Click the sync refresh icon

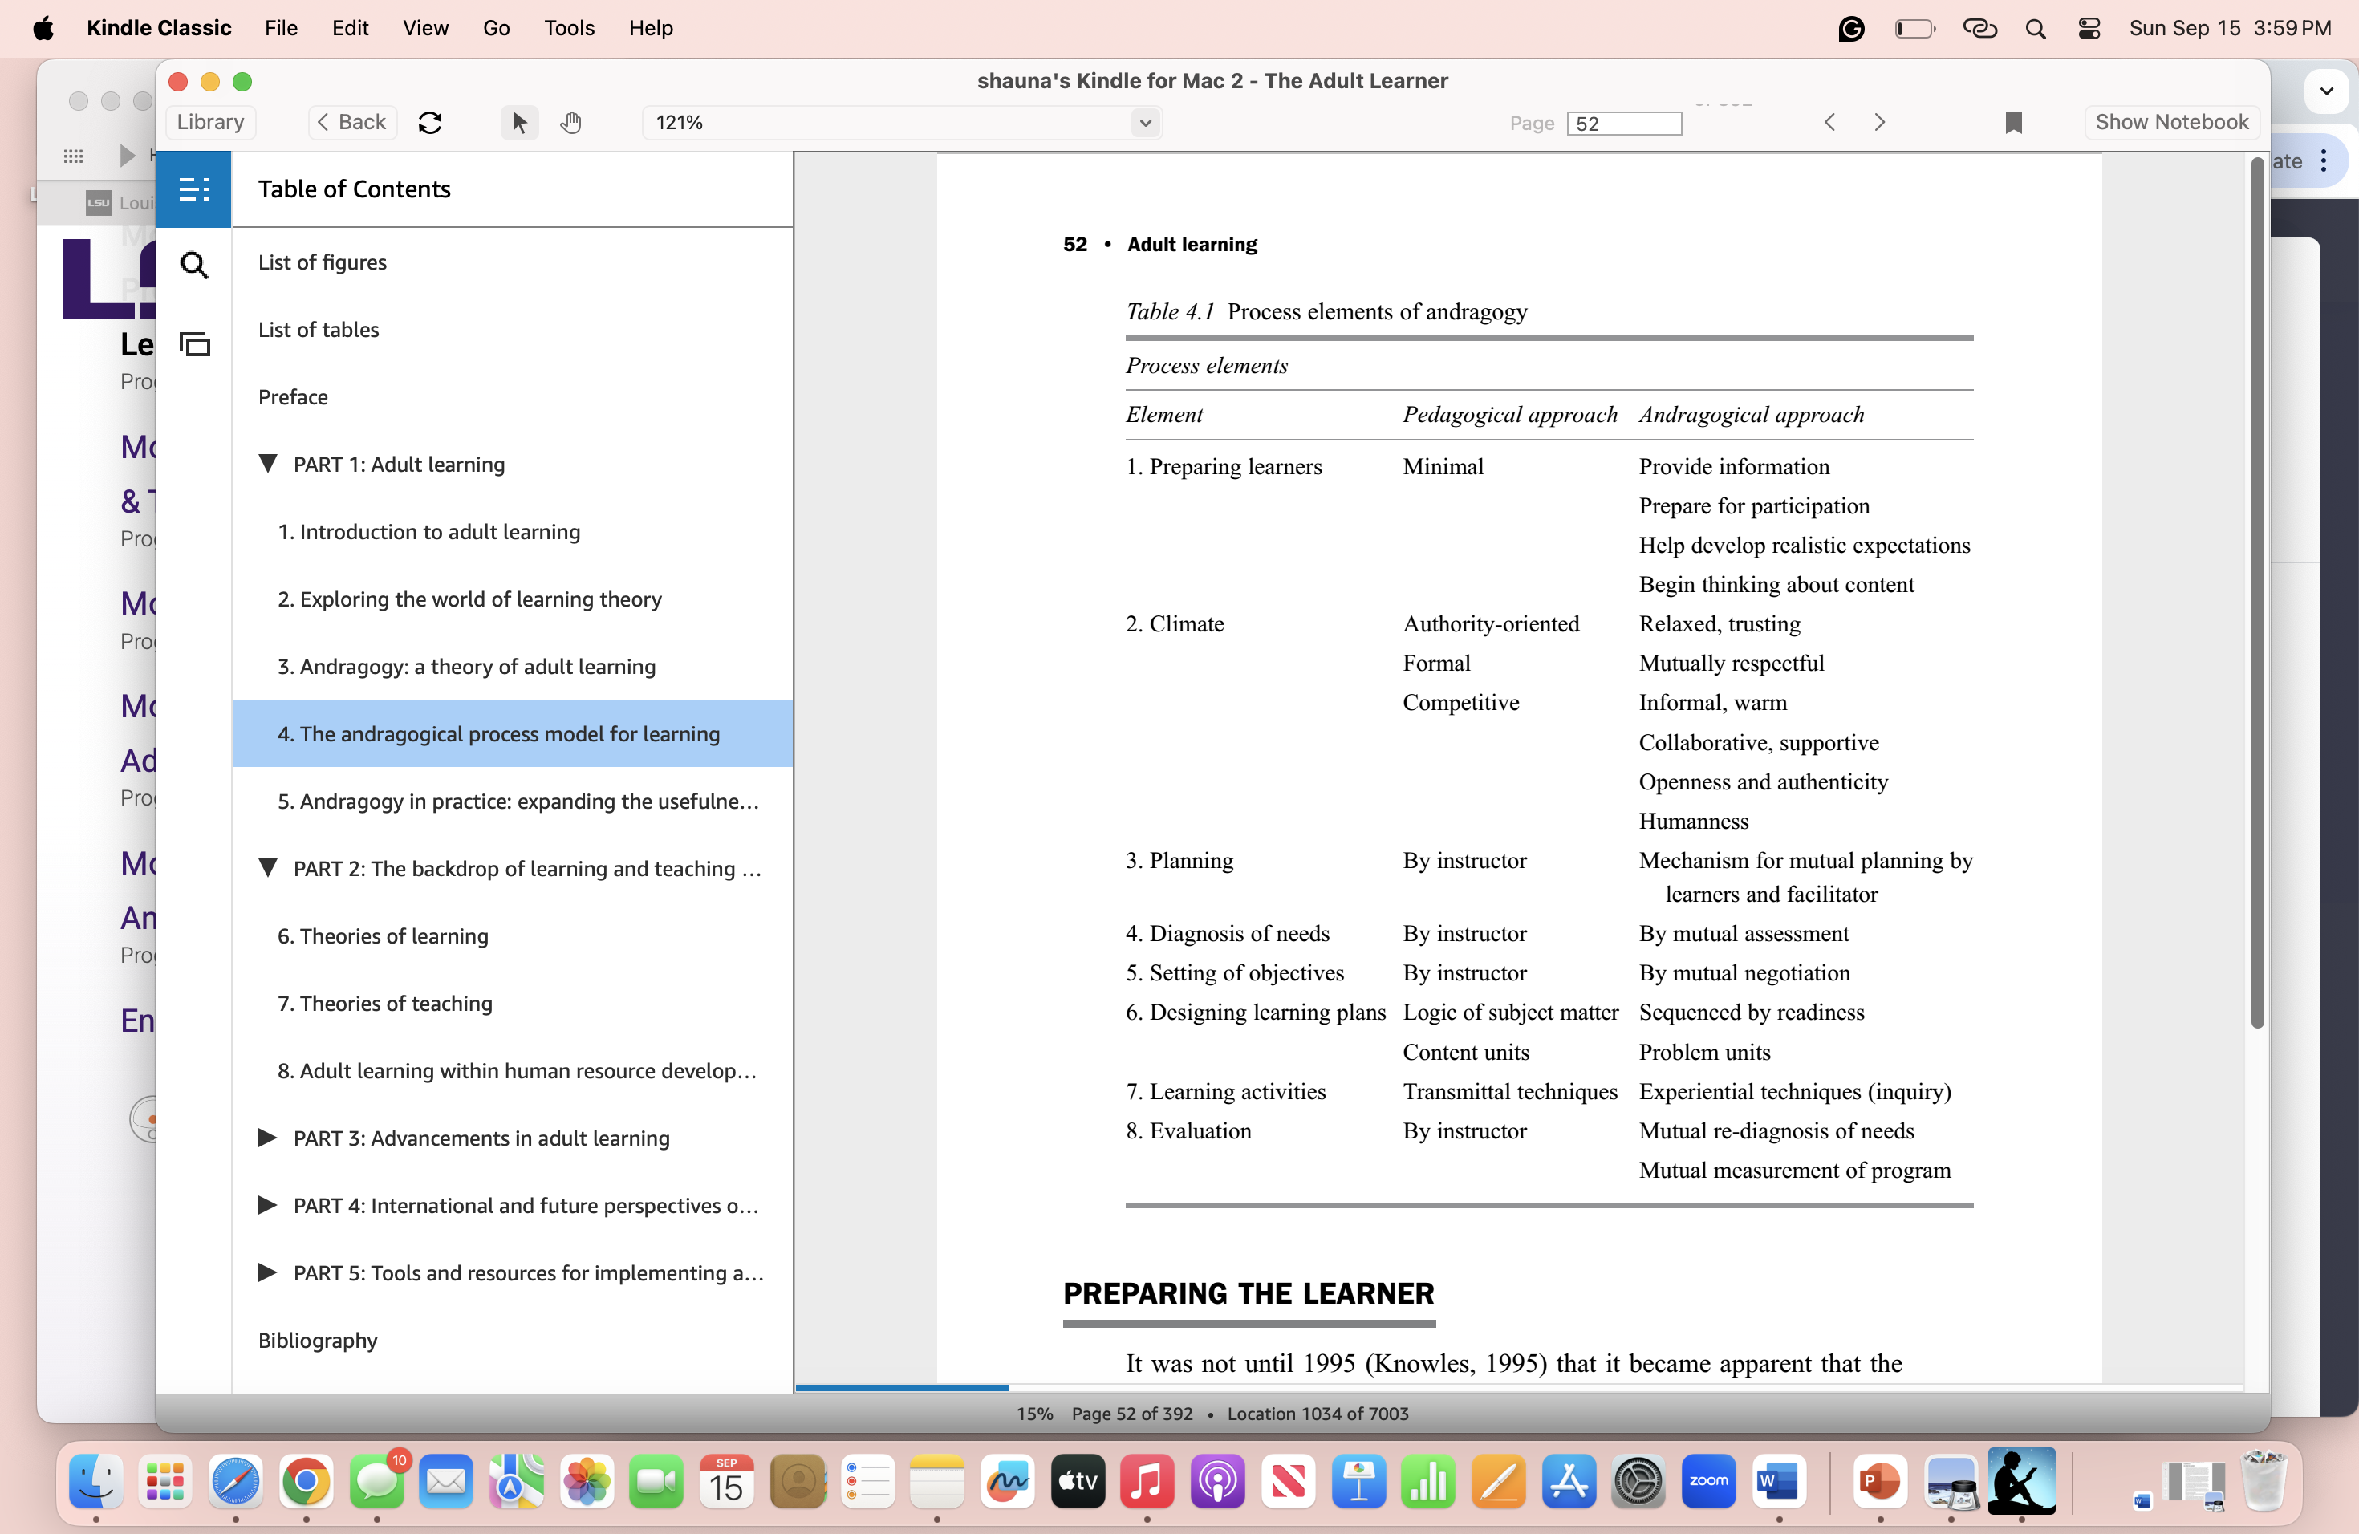tap(430, 122)
